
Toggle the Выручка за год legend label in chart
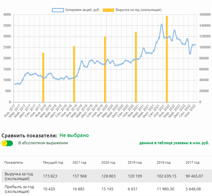138,10
